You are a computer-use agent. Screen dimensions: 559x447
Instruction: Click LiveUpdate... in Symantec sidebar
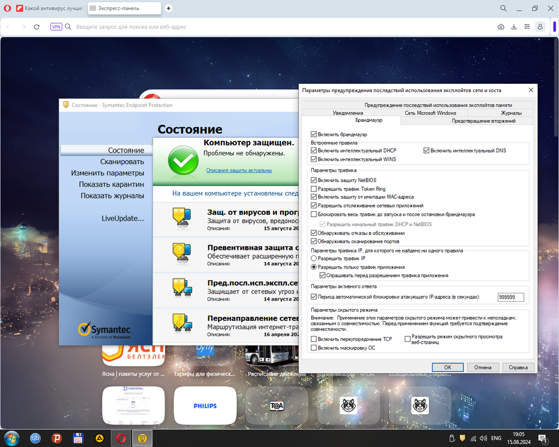122,218
